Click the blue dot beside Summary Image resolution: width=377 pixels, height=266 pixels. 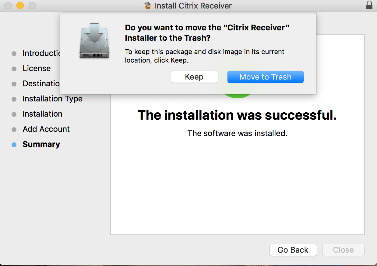[14, 145]
